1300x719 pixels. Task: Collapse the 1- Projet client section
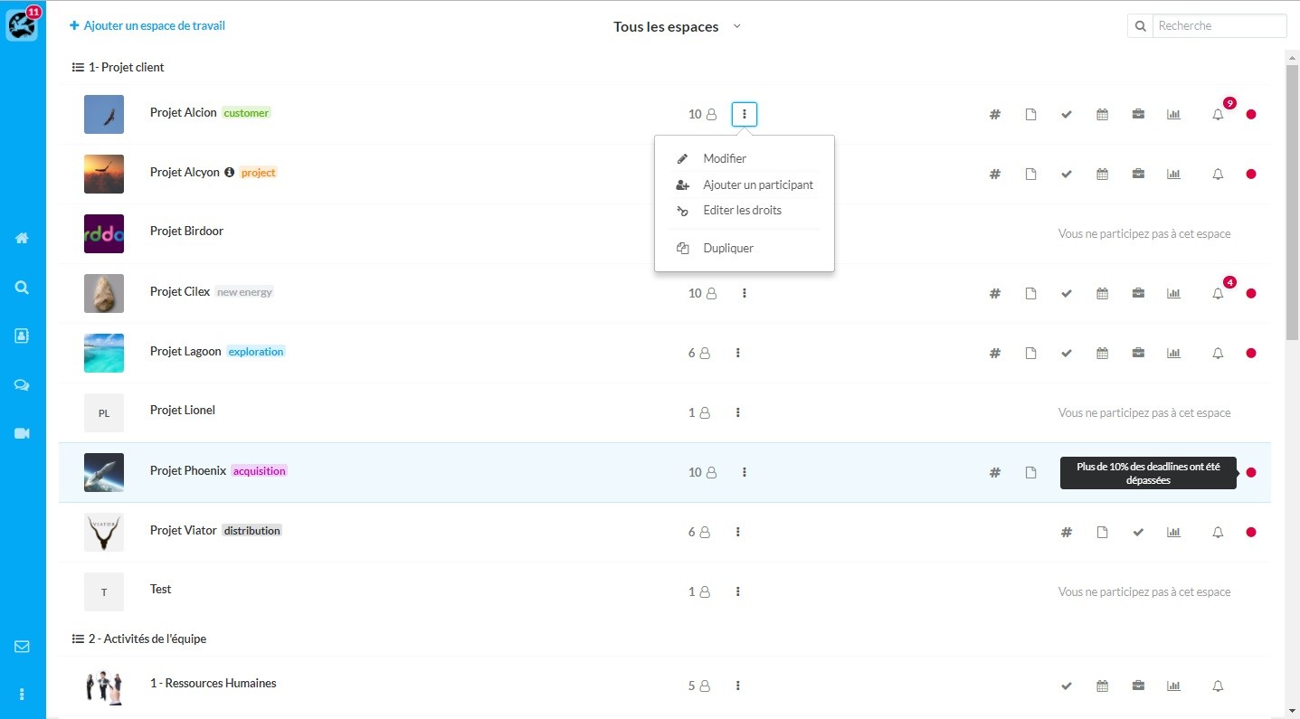(x=118, y=67)
